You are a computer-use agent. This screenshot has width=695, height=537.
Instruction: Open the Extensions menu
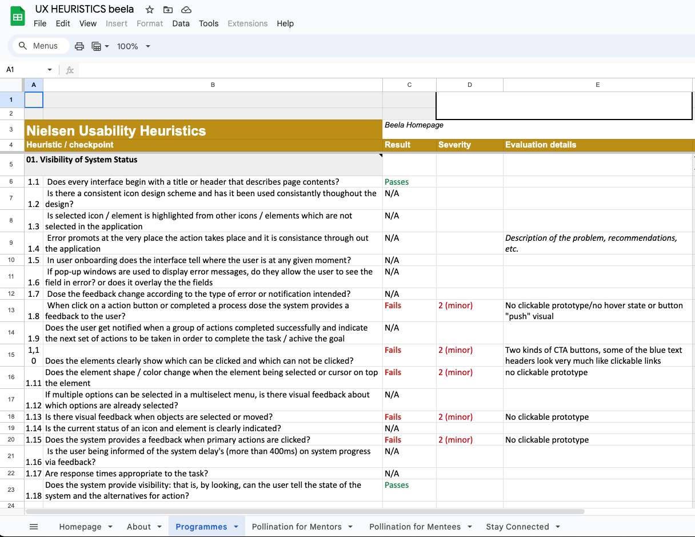[247, 23]
